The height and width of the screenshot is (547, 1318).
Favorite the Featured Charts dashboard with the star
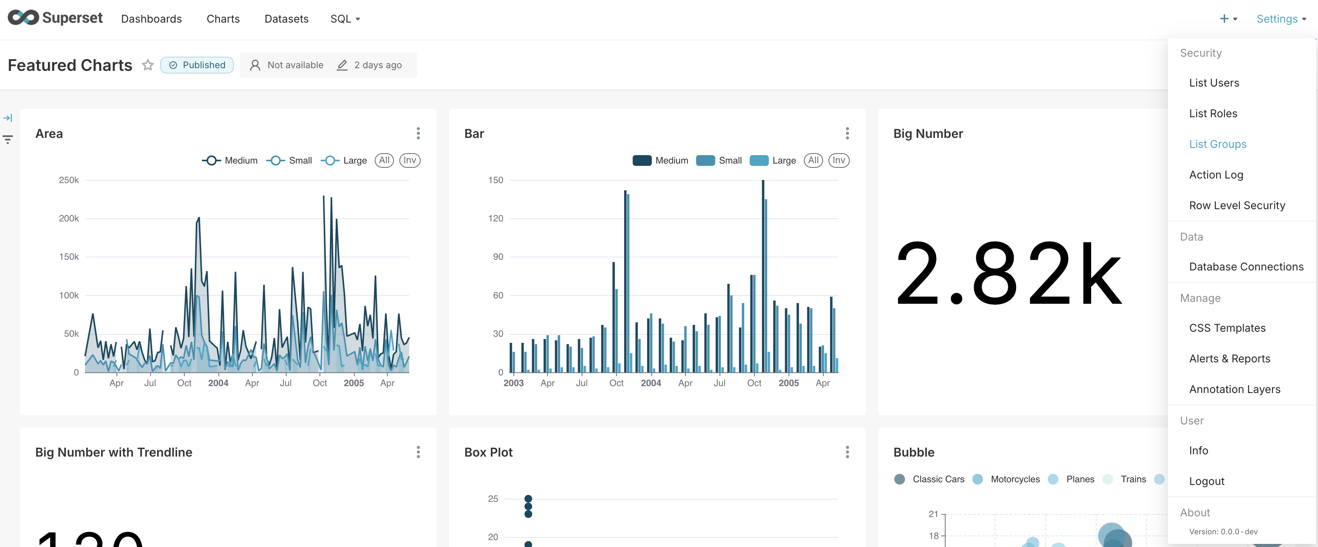coord(148,65)
